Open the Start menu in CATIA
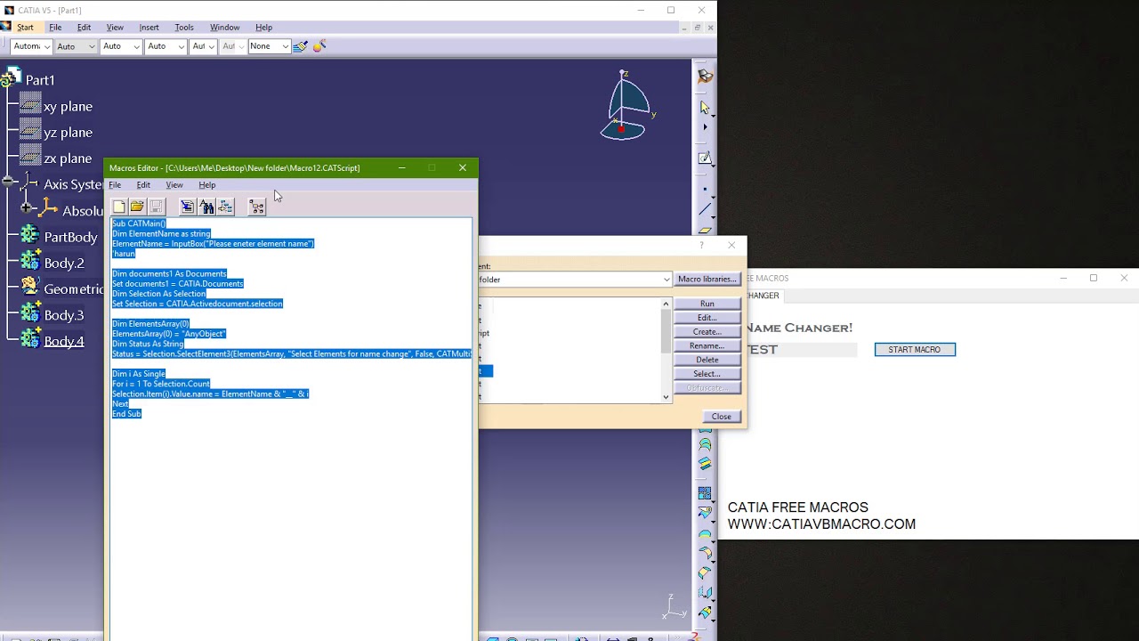This screenshot has width=1139, height=641. (25, 28)
